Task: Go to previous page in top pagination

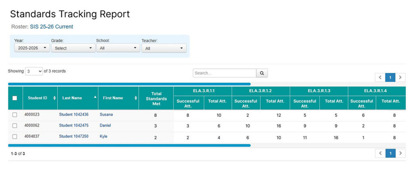Action: click(380, 78)
